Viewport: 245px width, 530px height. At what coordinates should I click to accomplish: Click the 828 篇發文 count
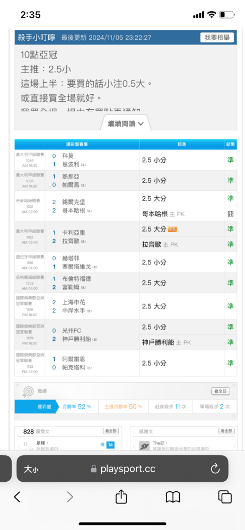37,431
